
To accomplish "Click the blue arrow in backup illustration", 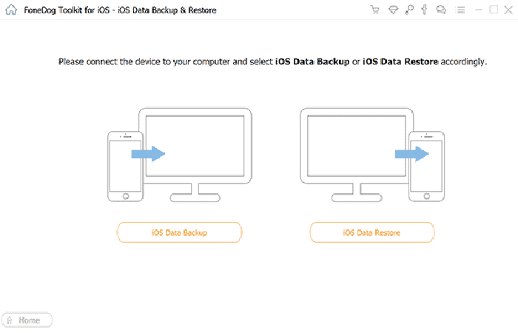I will coord(148,154).
